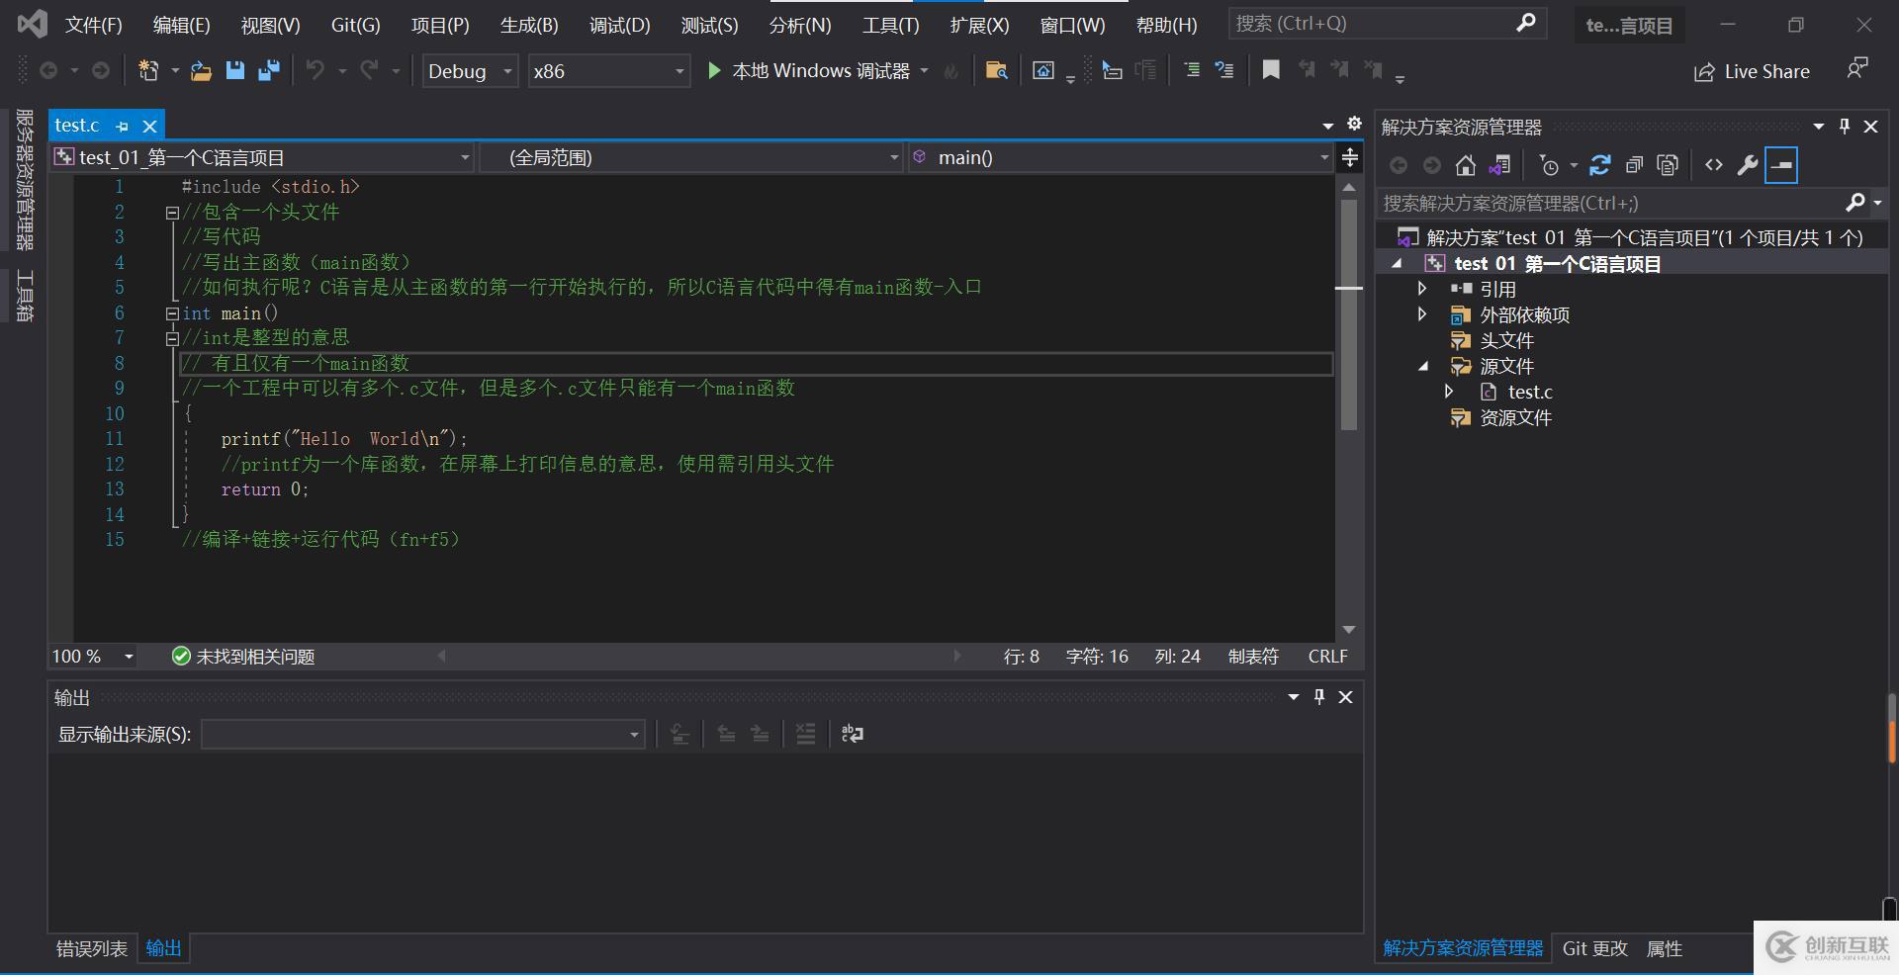Click the bookmark icon in the toolbar

(x=1271, y=69)
